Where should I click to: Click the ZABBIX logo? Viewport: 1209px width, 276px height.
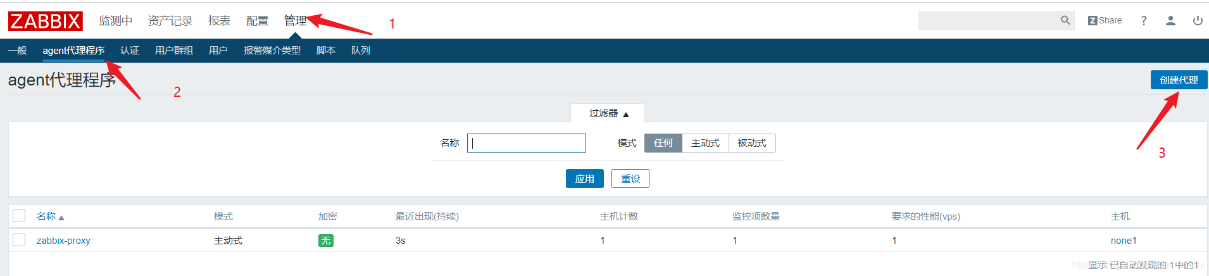pos(46,21)
